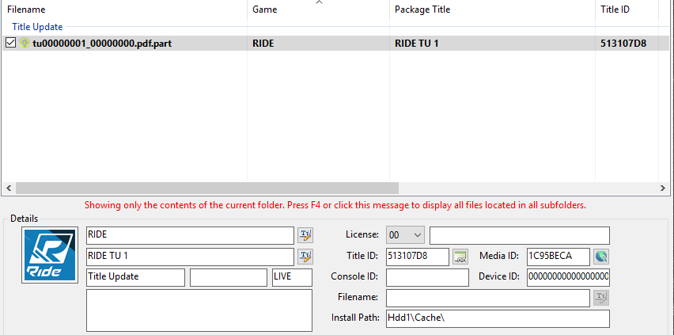The image size is (674, 335).
Task: Sort by the Game column header
Action: click(x=265, y=10)
